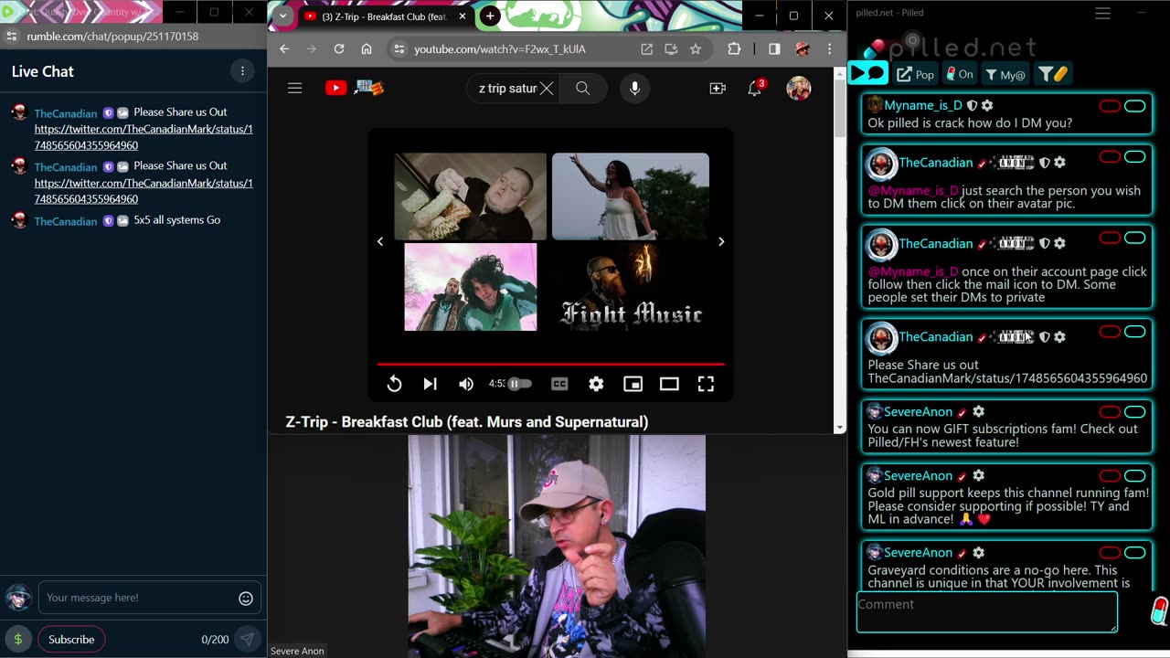Click red pill on Gold pill support message
1170x658 pixels.
pos(1110,476)
